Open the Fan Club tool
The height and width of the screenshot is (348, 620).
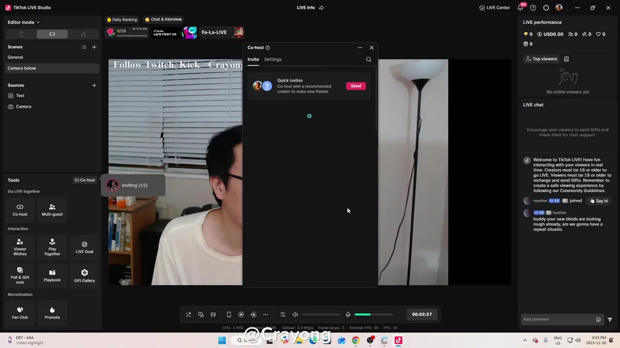click(x=20, y=313)
